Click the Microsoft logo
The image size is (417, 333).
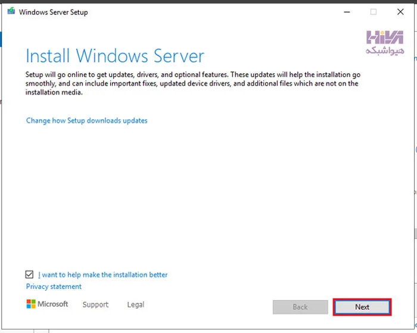47,304
